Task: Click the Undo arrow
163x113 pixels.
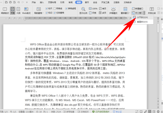Action: click(x=19, y=2)
